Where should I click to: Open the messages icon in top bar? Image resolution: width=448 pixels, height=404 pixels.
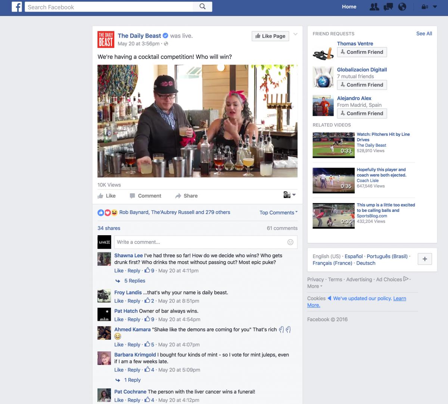click(388, 7)
